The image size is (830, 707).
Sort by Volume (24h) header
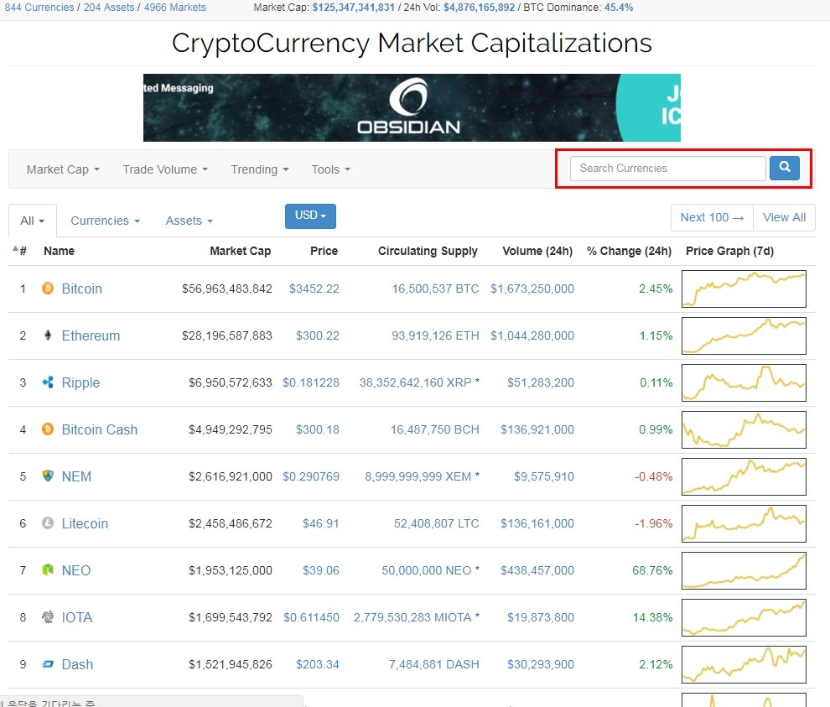tap(537, 251)
